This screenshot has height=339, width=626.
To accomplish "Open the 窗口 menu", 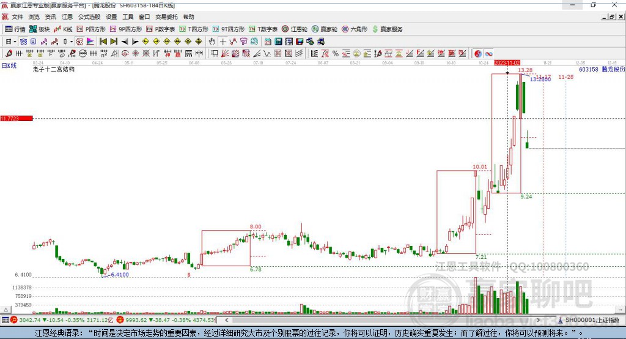I will coord(144,17).
